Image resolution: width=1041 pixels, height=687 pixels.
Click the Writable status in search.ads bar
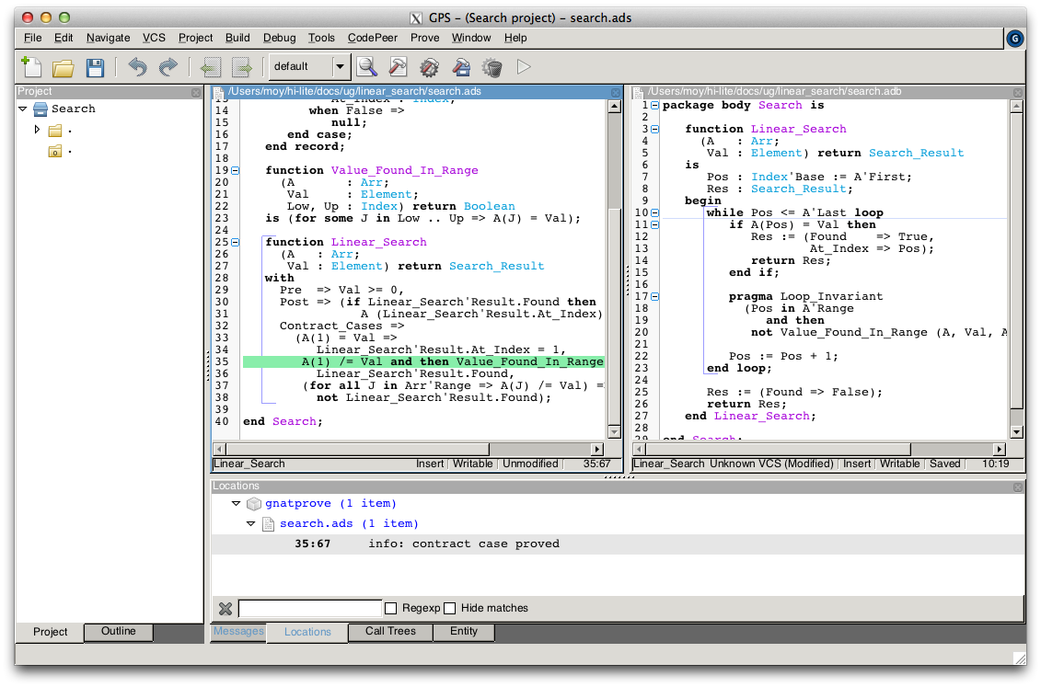coord(473,464)
